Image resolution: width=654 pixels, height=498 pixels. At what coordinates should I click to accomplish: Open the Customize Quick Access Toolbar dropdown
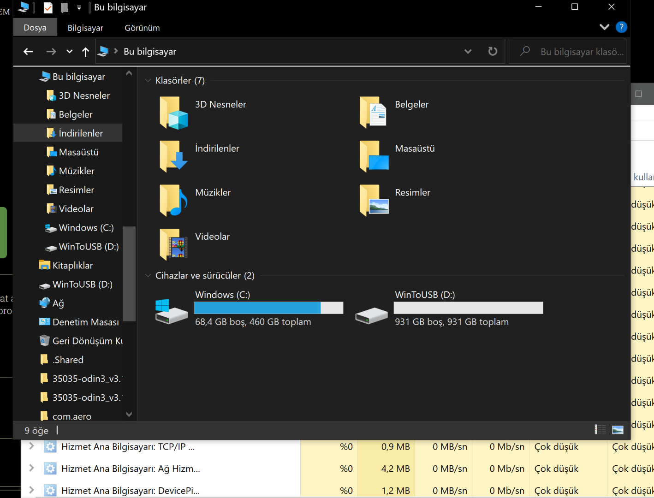[x=79, y=7]
